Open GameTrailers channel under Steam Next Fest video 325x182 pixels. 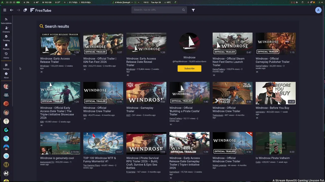(219, 69)
